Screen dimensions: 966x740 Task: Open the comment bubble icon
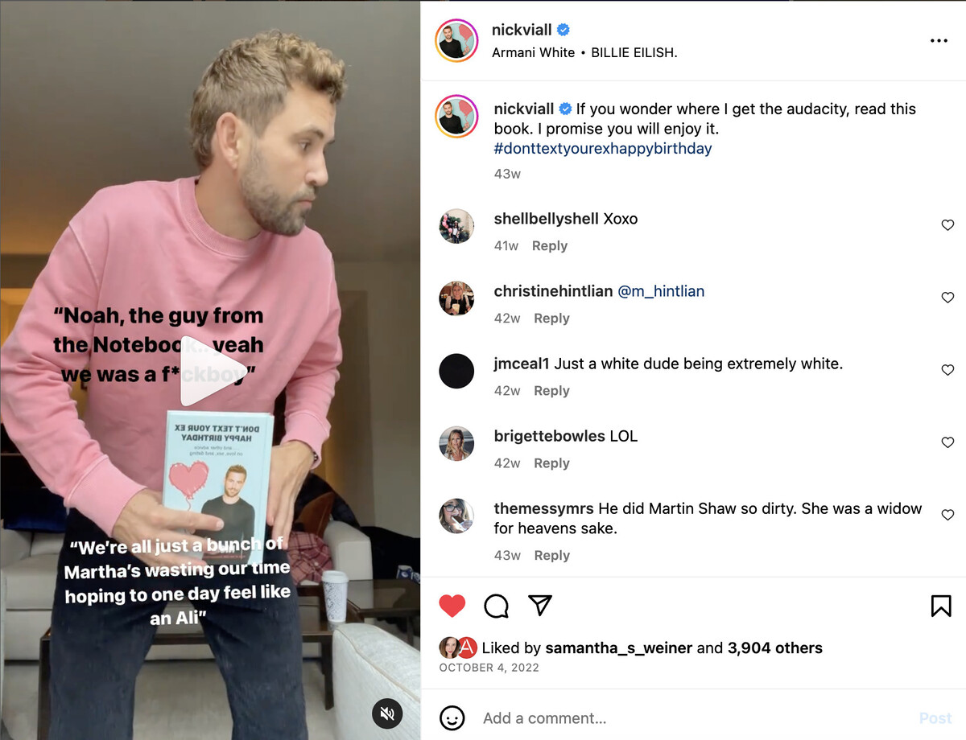point(497,606)
